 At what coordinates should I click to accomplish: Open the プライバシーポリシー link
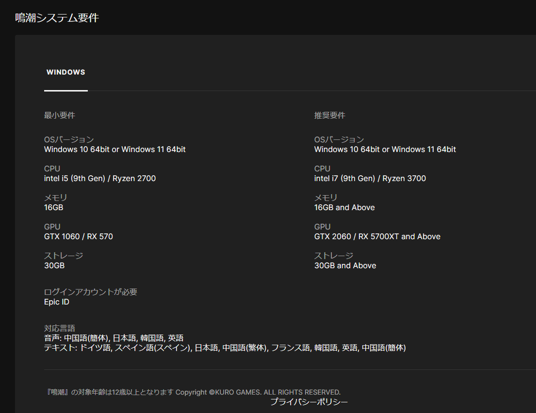(309, 402)
